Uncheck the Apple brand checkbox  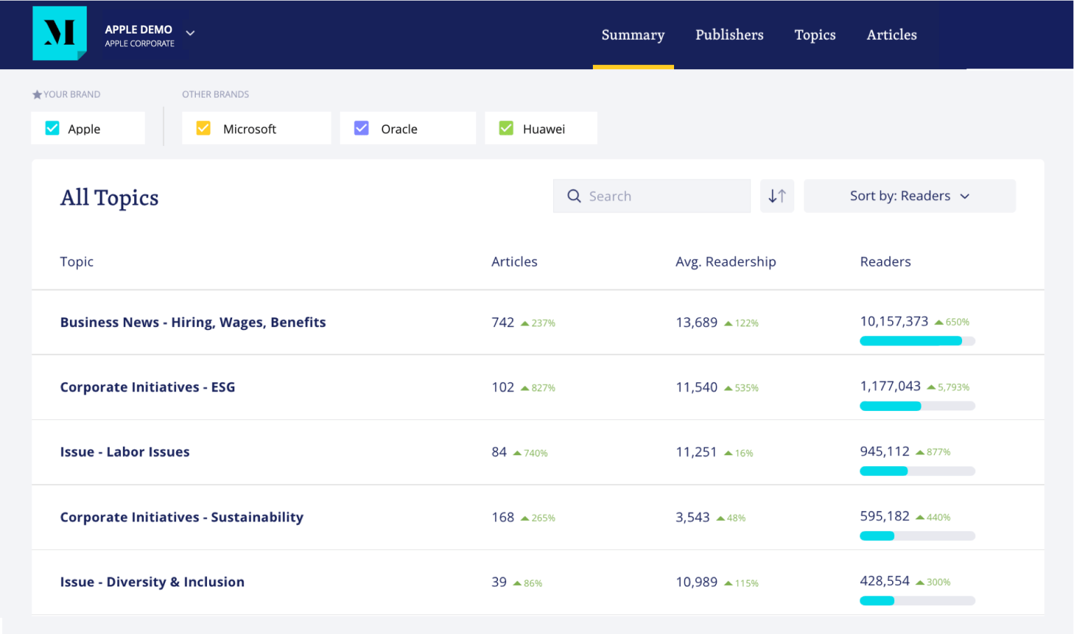(x=52, y=129)
